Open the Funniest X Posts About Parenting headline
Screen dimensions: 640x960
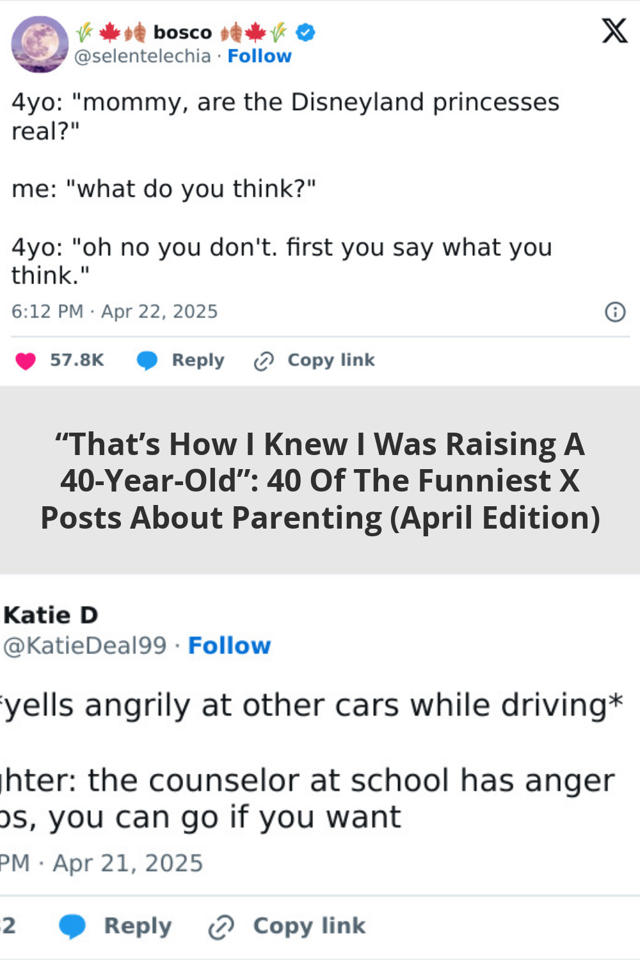tap(320, 481)
